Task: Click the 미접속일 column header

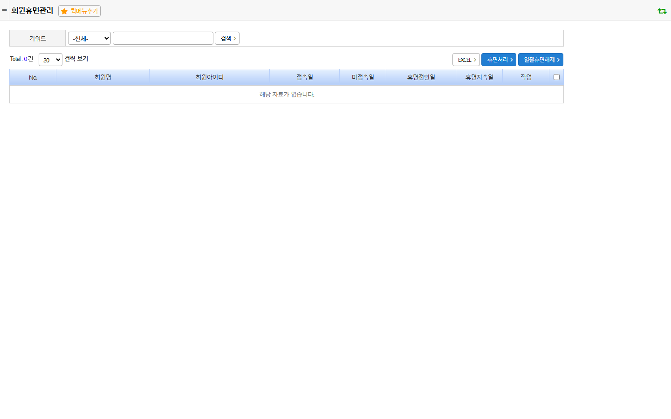Action: pos(363,77)
